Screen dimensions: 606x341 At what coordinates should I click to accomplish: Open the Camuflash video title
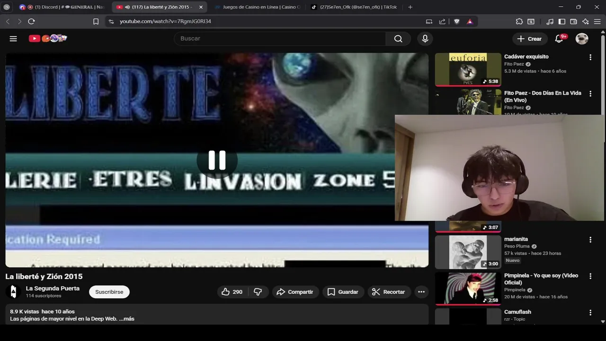517,312
